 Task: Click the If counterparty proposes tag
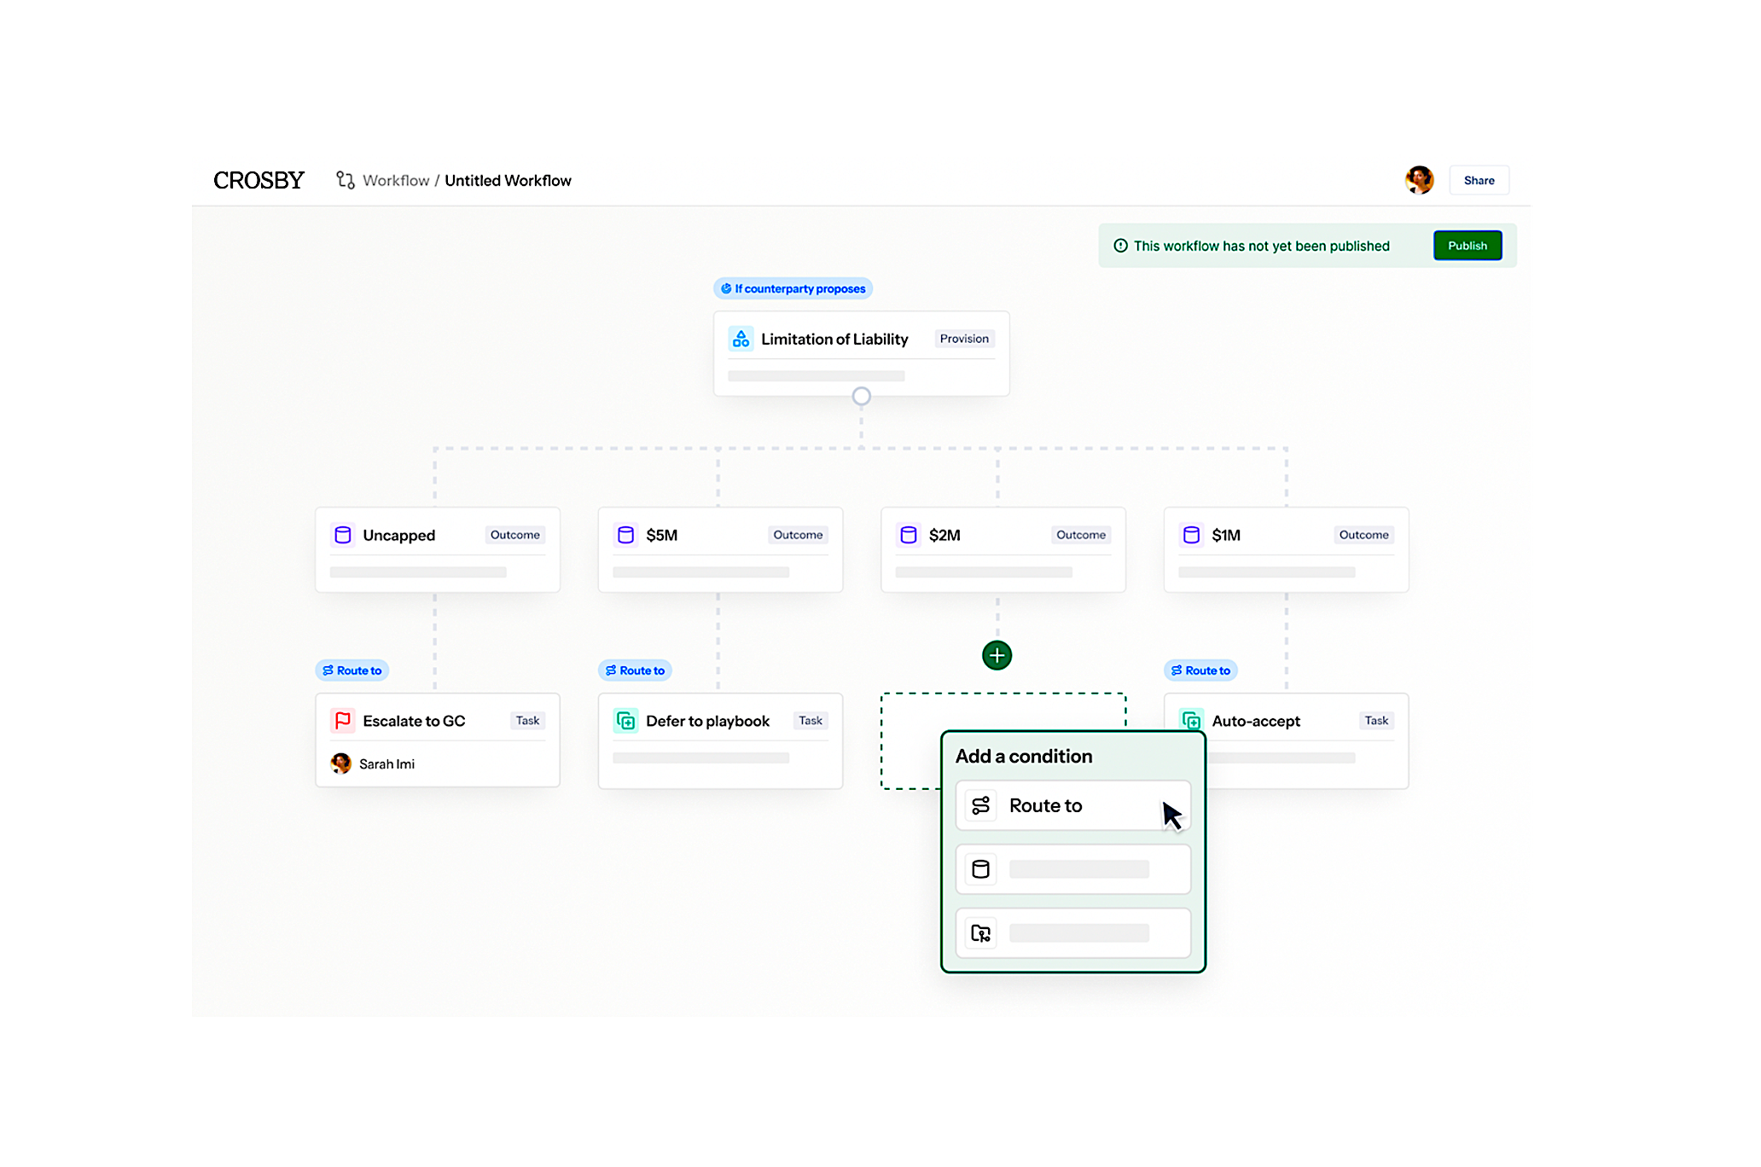click(x=793, y=288)
